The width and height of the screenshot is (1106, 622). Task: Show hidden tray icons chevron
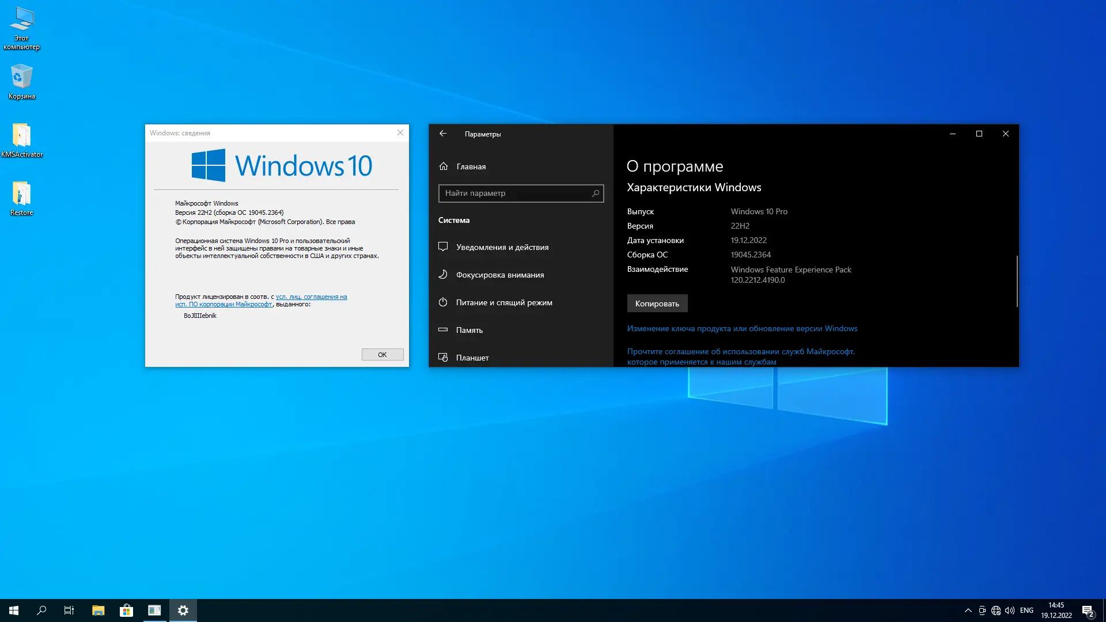(968, 610)
